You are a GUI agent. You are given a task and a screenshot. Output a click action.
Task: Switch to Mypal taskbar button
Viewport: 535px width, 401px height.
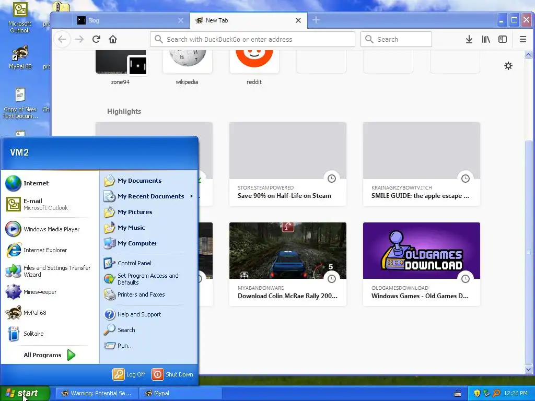(x=181, y=394)
